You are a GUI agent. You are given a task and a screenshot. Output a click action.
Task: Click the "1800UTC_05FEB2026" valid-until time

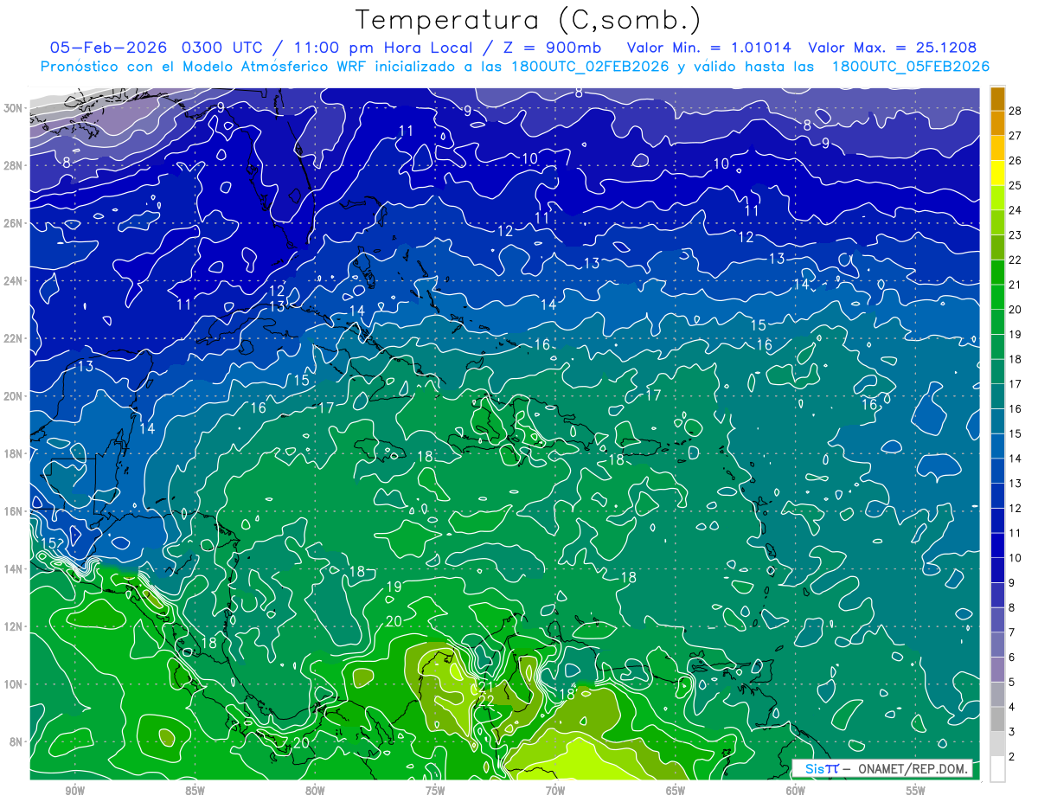point(911,67)
